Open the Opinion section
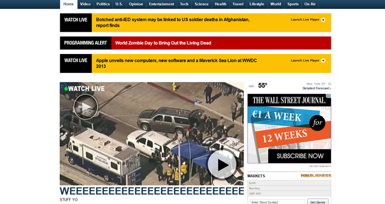Viewport: 385px width, 204px height. [136, 4]
